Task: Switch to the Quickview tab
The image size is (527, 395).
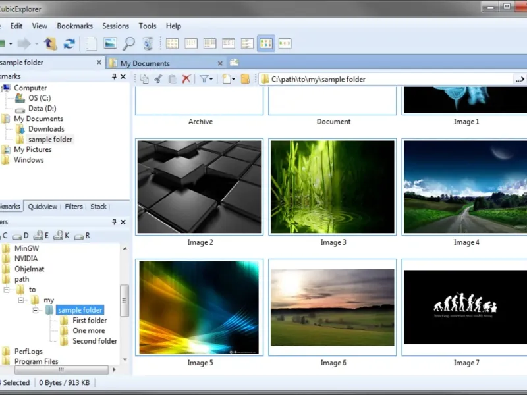Action: point(43,207)
